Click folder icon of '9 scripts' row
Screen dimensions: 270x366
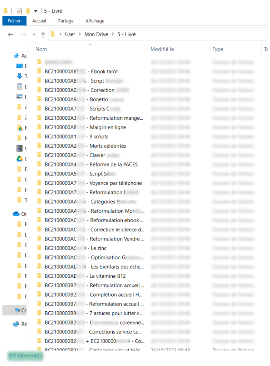point(39,136)
